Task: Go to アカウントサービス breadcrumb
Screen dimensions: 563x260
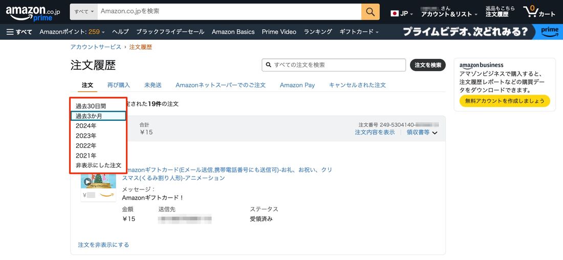Action: click(96, 47)
